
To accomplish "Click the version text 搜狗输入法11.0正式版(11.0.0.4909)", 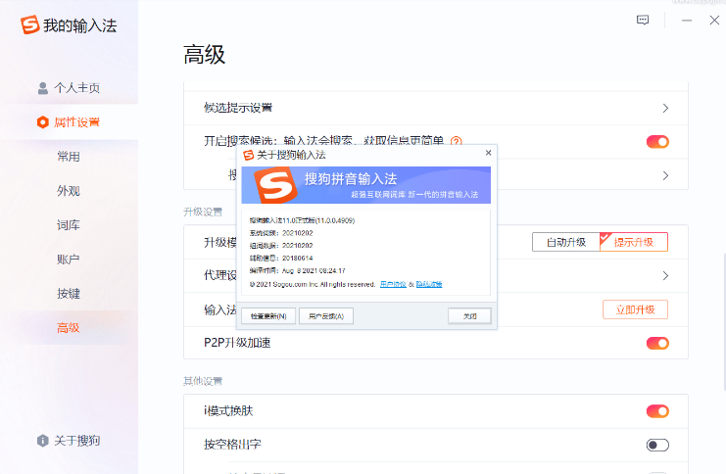I will coord(302,220).
